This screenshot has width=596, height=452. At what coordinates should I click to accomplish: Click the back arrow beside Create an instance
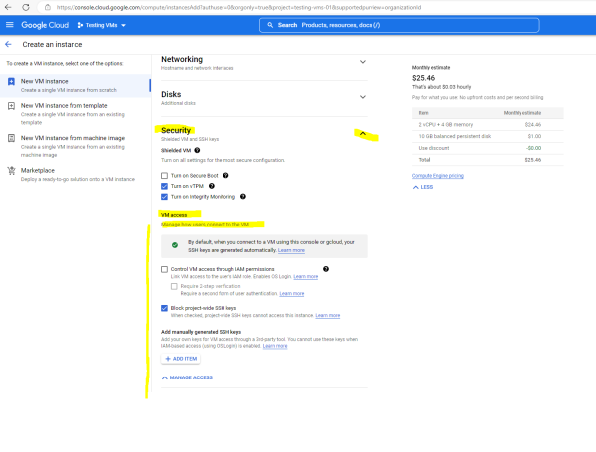pyautogui.click(x=8, y=44)
